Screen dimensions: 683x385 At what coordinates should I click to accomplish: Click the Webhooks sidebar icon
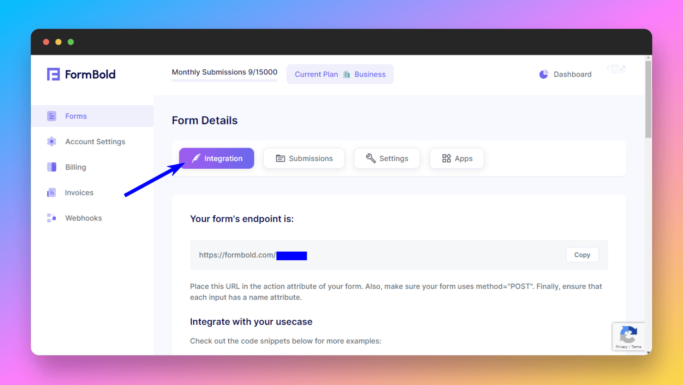tap(52, 218)
